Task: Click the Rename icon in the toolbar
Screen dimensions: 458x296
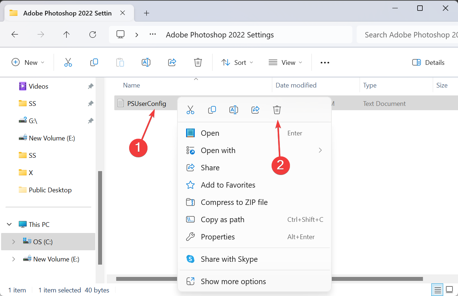Action: pyautogui.click(x=146, y=62)
